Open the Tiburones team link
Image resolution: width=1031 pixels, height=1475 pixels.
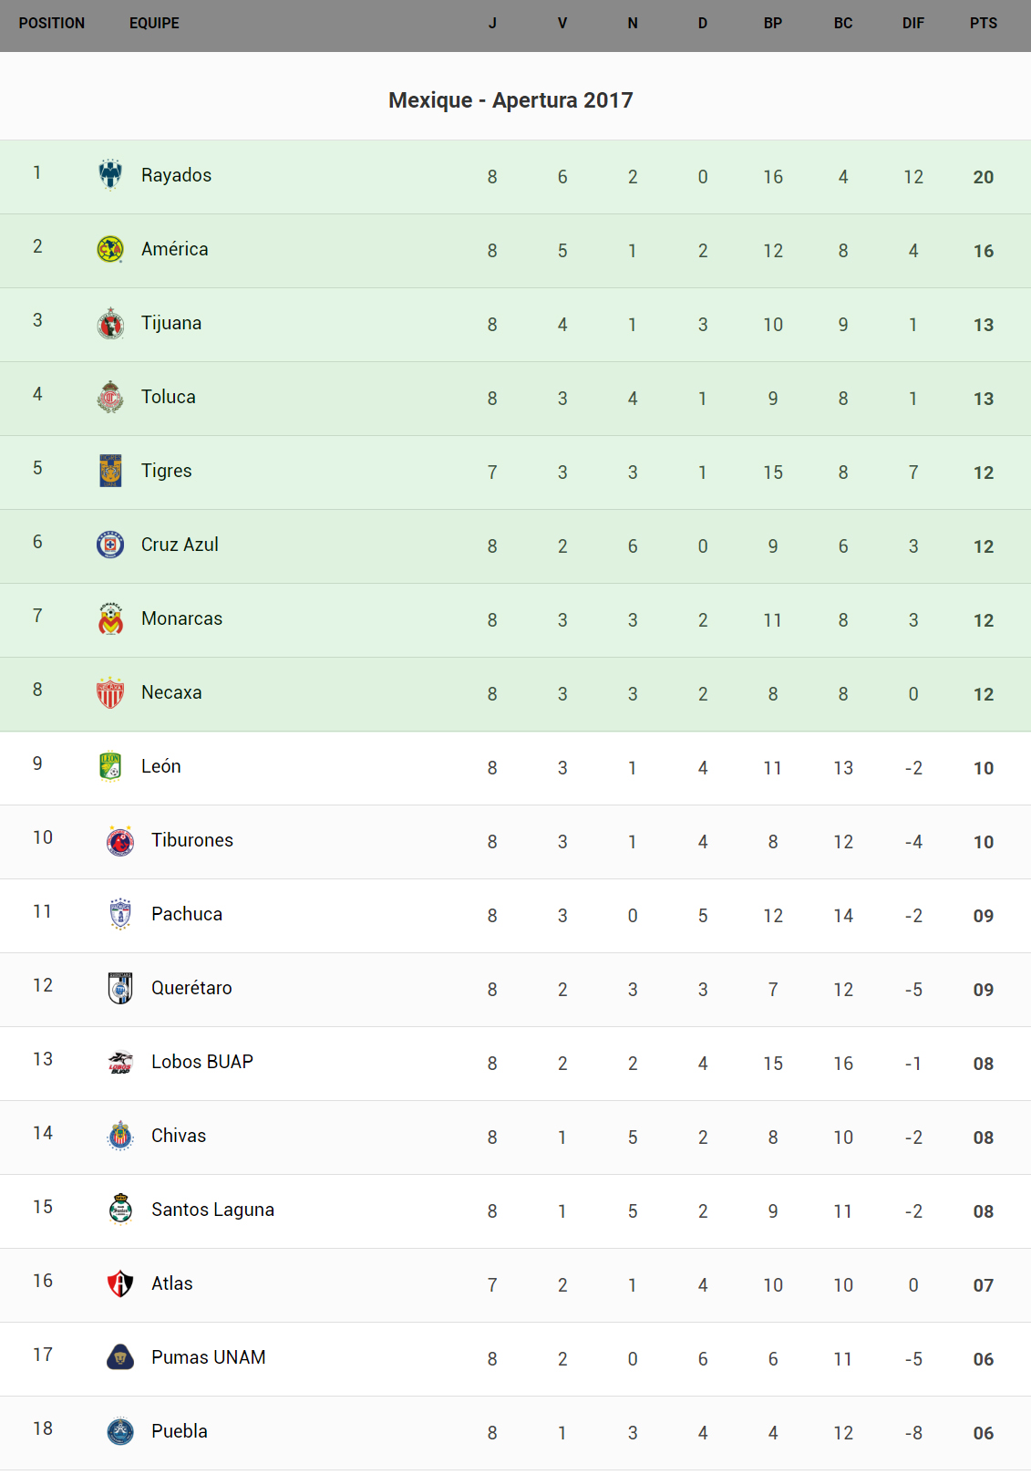192,840
